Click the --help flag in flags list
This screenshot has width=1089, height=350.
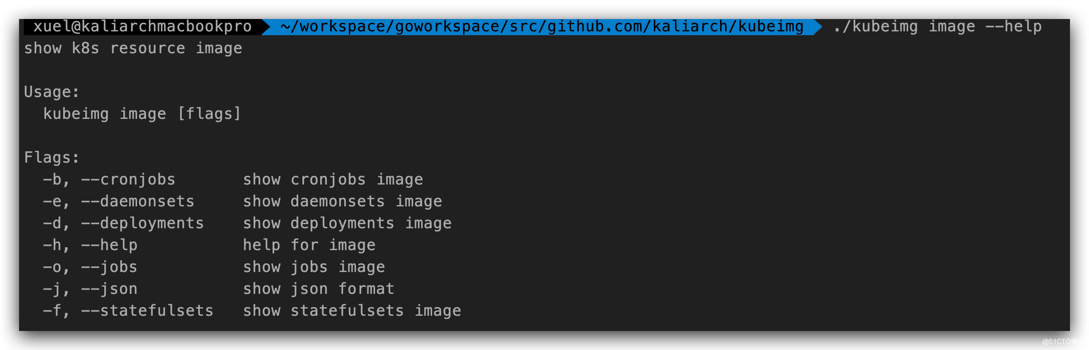[x=109, y=245]
